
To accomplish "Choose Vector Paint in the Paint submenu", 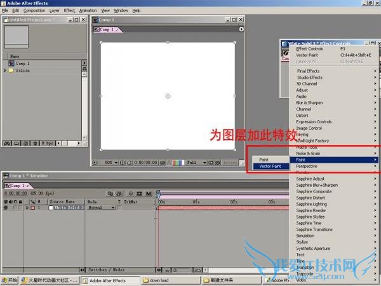I will click(x=271, y=166).
